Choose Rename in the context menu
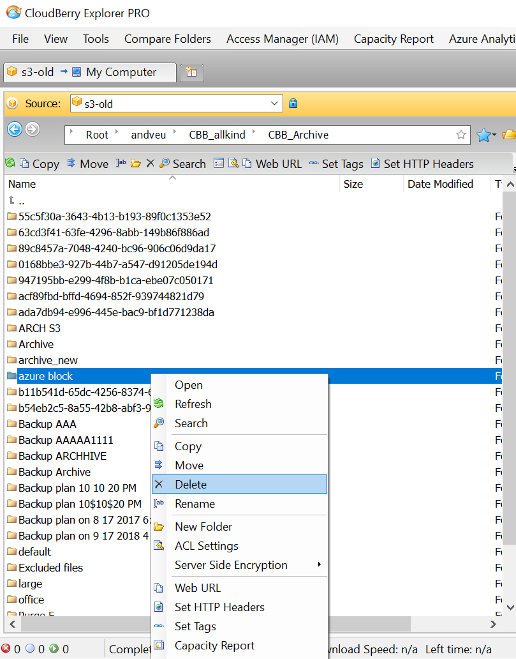The image size is (516, 659). 239,503
